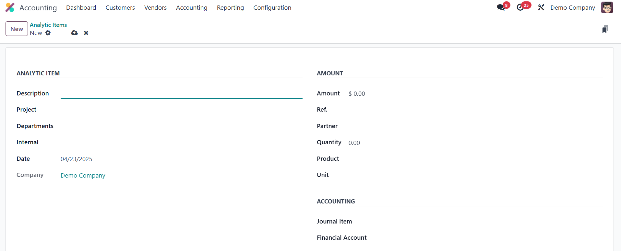
Task: Open the gear actions menu
Action: tap(48, 33)
